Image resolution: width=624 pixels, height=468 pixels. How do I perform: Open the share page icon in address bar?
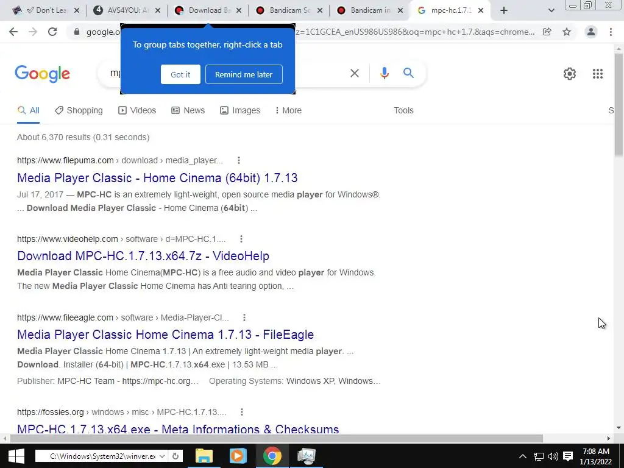[547, 32]
